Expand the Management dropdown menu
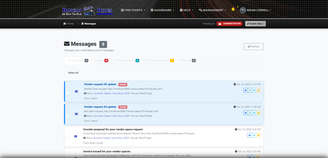The height and width of the screenshot is (158, 328). [x=213, y=10]
